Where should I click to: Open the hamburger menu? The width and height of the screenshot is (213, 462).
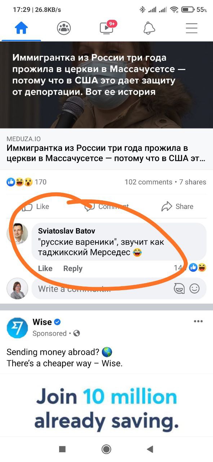(192, 28)
